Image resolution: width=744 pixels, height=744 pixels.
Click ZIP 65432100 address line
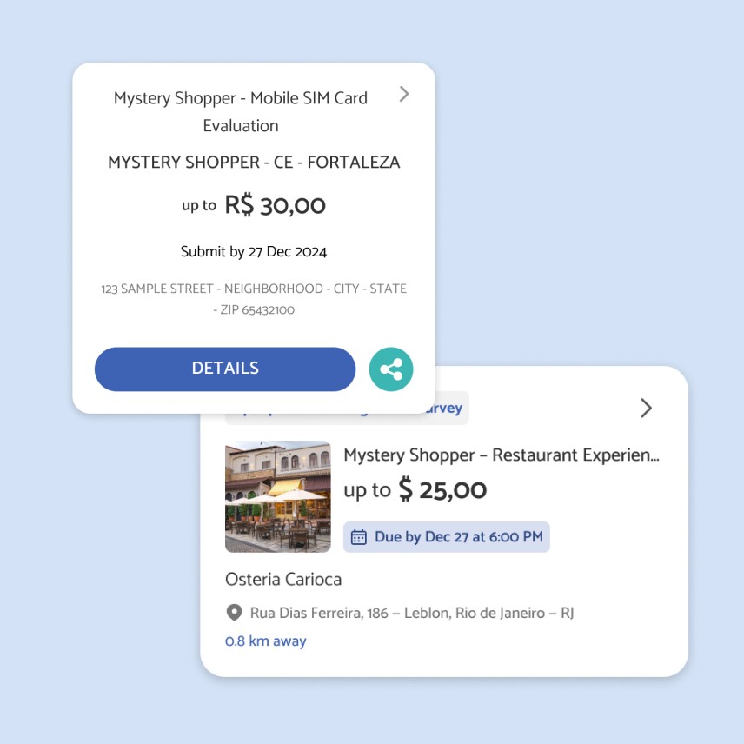[254, 309]
